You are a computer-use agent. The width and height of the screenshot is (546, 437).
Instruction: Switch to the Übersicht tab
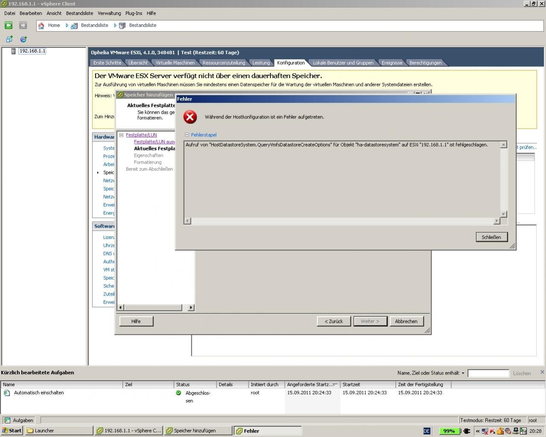point(138,63)
